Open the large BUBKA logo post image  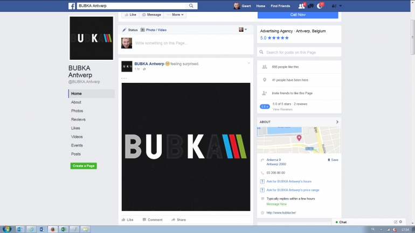(186, 147)
